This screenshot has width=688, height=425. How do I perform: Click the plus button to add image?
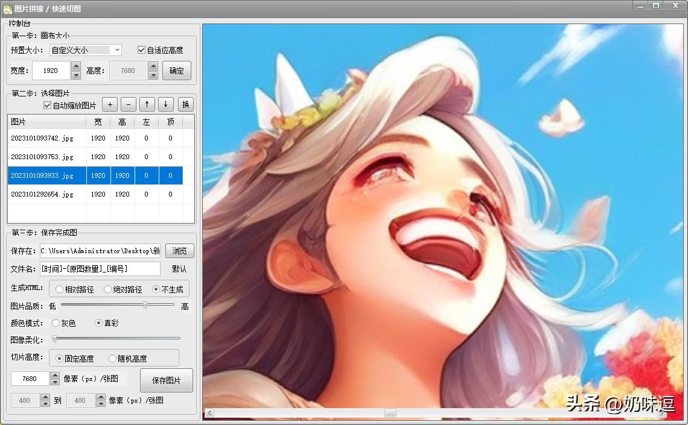pyautogui.click(x=109, y=104)
